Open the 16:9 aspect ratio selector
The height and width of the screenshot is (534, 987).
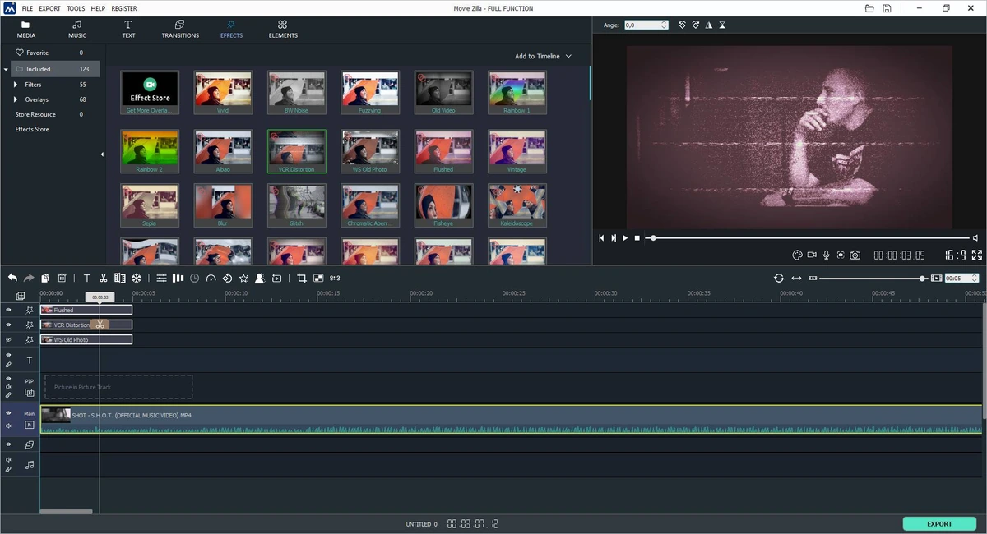point(956,255)
